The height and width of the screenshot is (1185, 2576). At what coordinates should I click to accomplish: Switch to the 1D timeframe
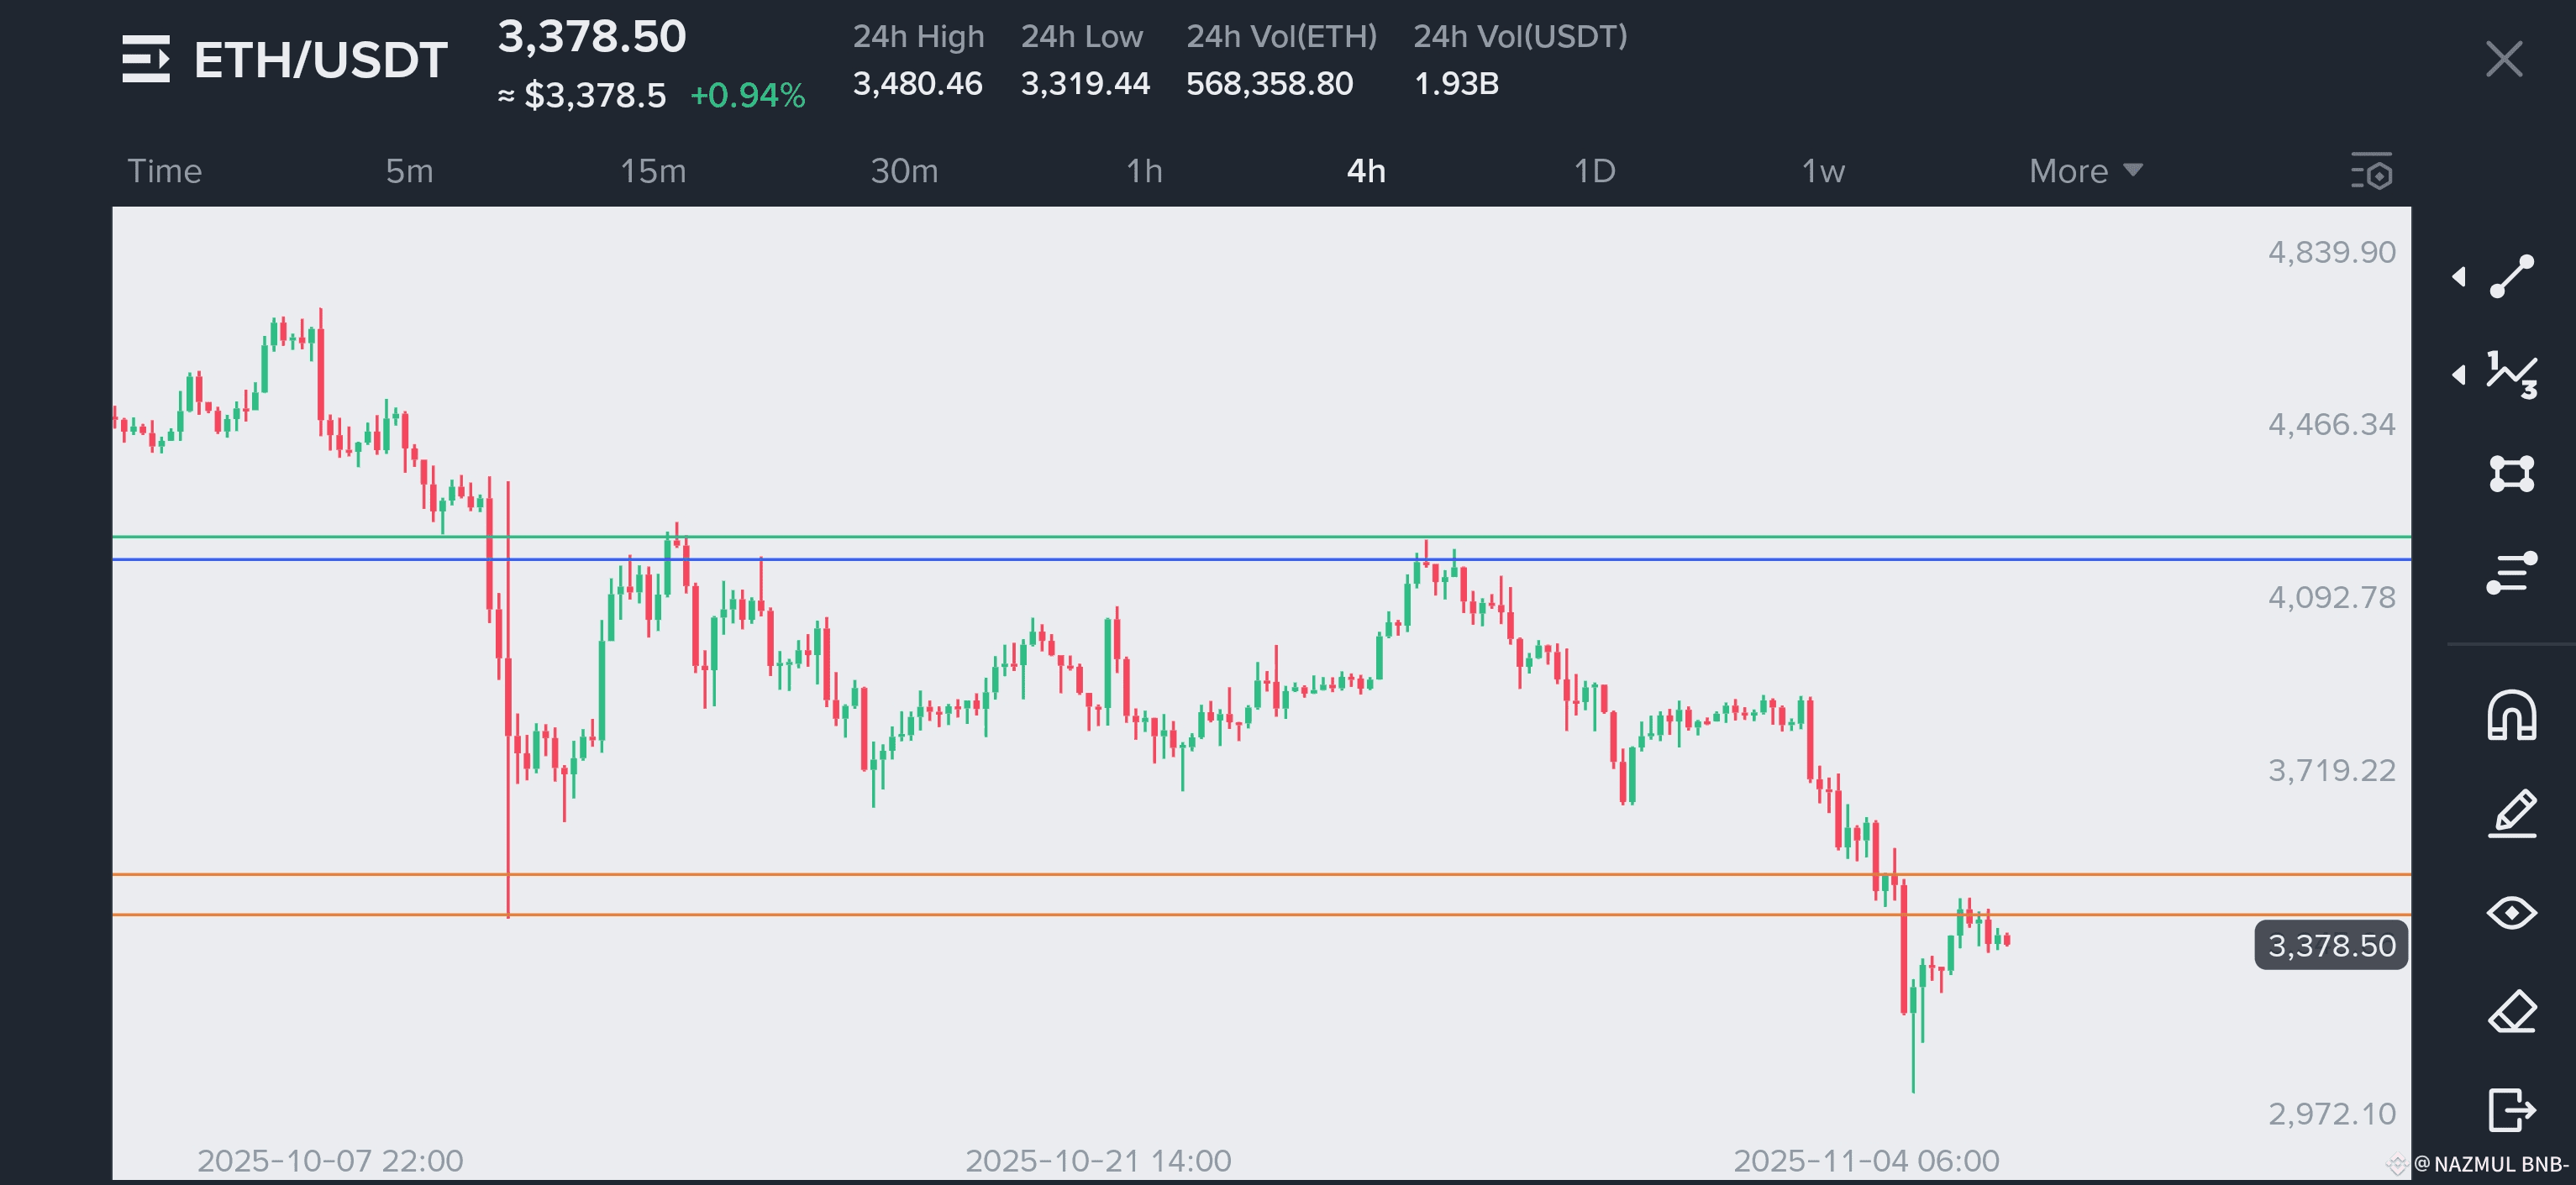(x=1594, y=171)
